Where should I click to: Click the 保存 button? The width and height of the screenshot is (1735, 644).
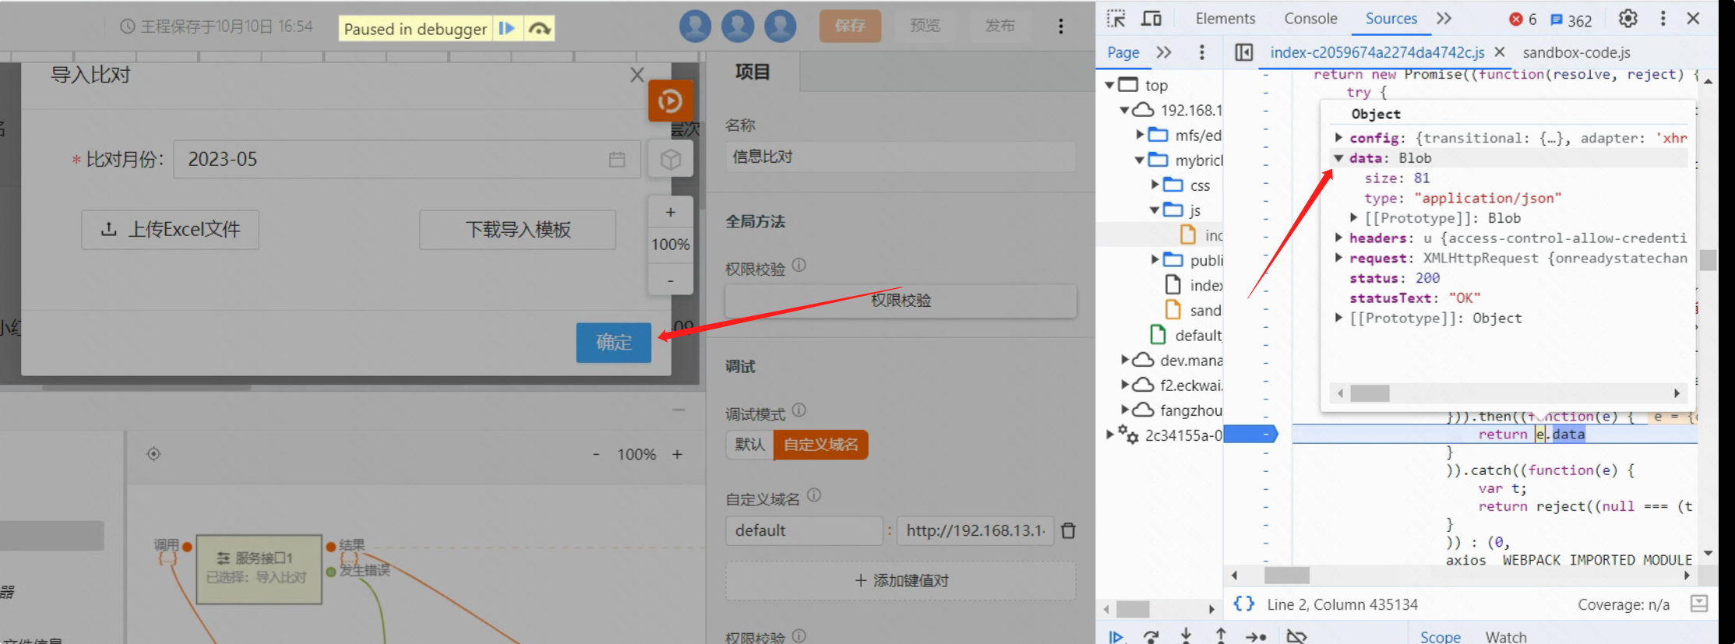point(850,26)
